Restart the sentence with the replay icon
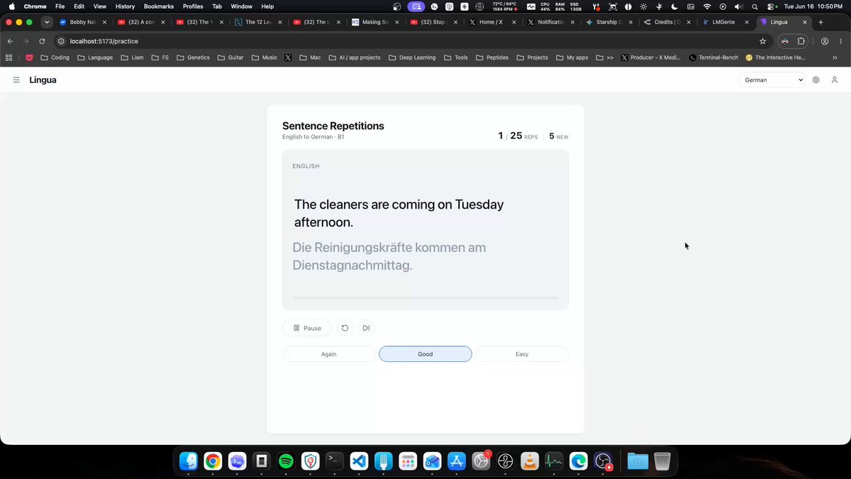 pos(345,328)
